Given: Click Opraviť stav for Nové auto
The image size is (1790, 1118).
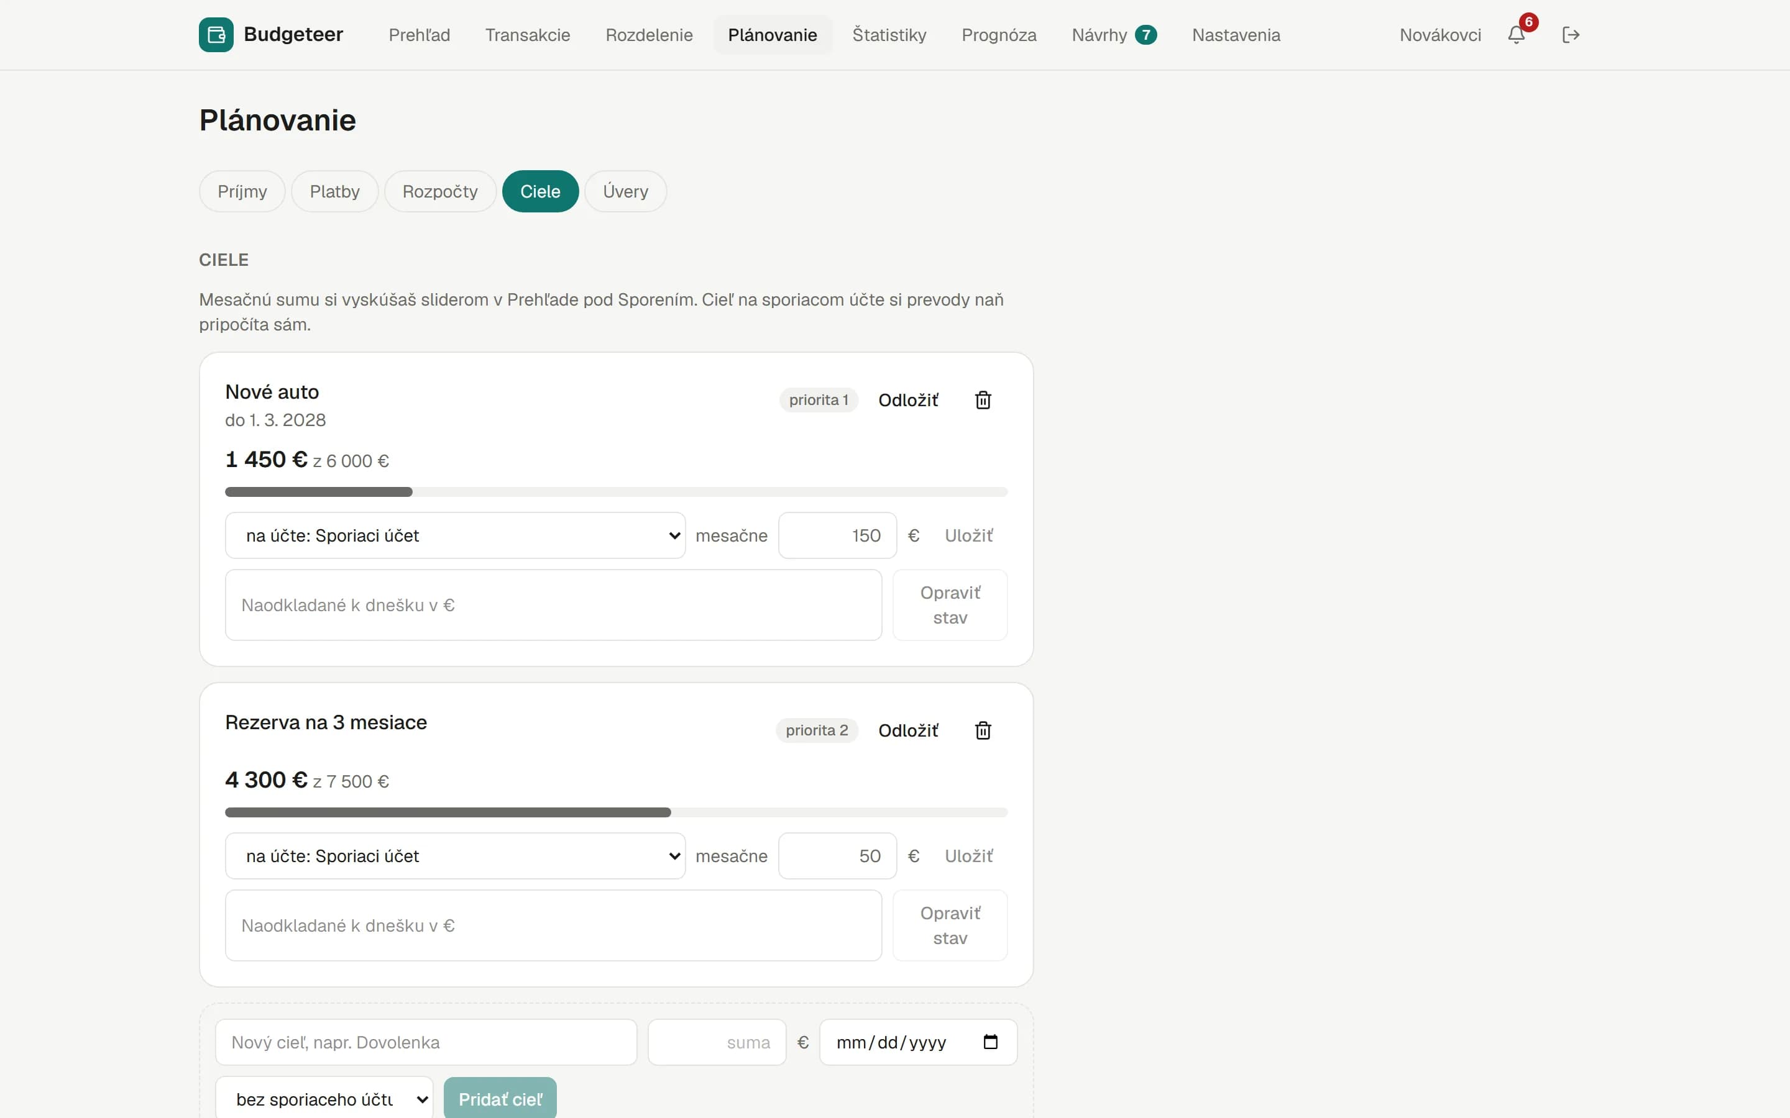Looking at the screenshot, I should coord(950,605).
